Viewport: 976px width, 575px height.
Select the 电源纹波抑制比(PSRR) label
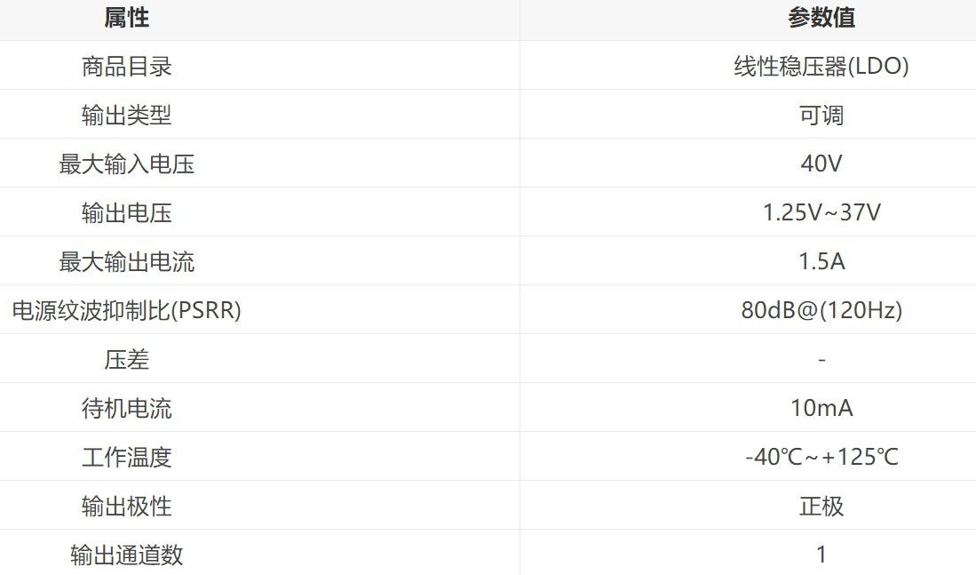[x=127, y=310]
